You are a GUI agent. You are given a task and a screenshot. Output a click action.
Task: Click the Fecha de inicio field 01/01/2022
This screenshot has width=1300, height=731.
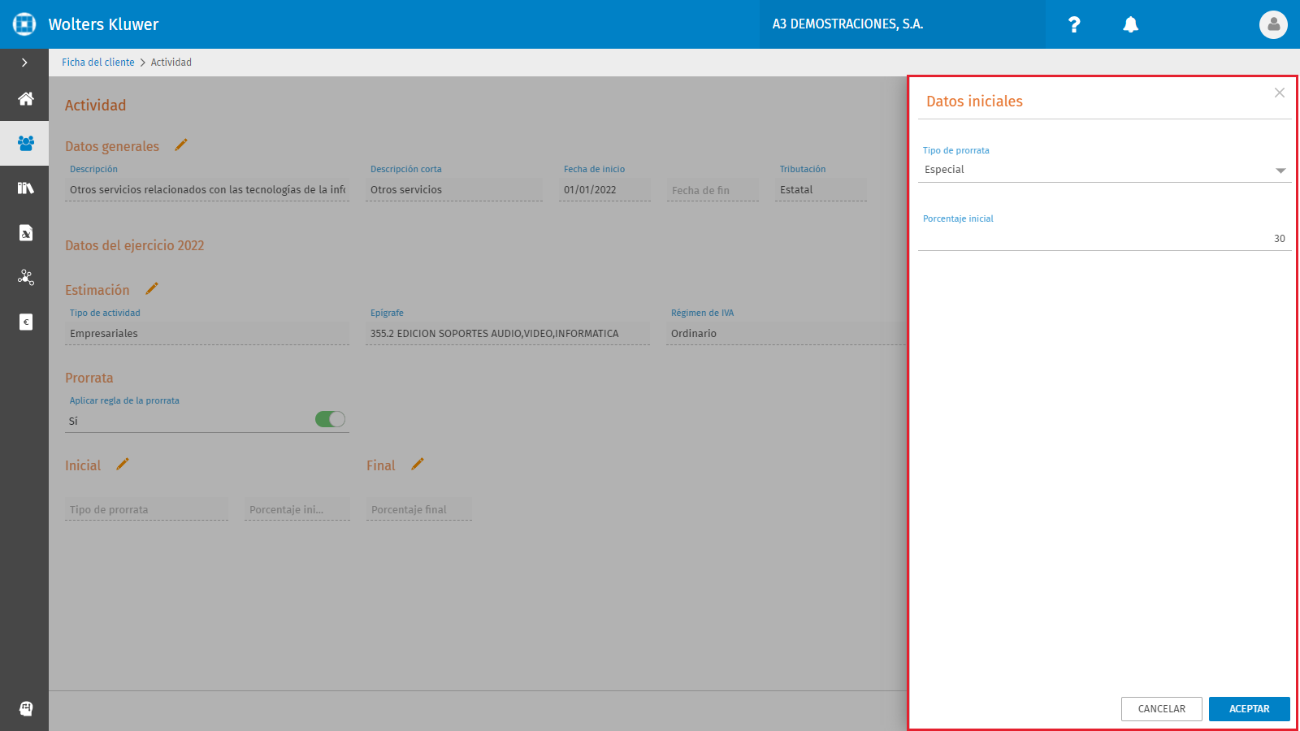pyautogui.click(x=604, y=190)
